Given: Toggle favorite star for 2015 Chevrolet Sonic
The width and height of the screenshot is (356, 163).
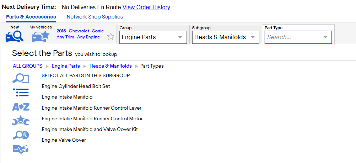Looking at the screenshot, I should point(110,36).
